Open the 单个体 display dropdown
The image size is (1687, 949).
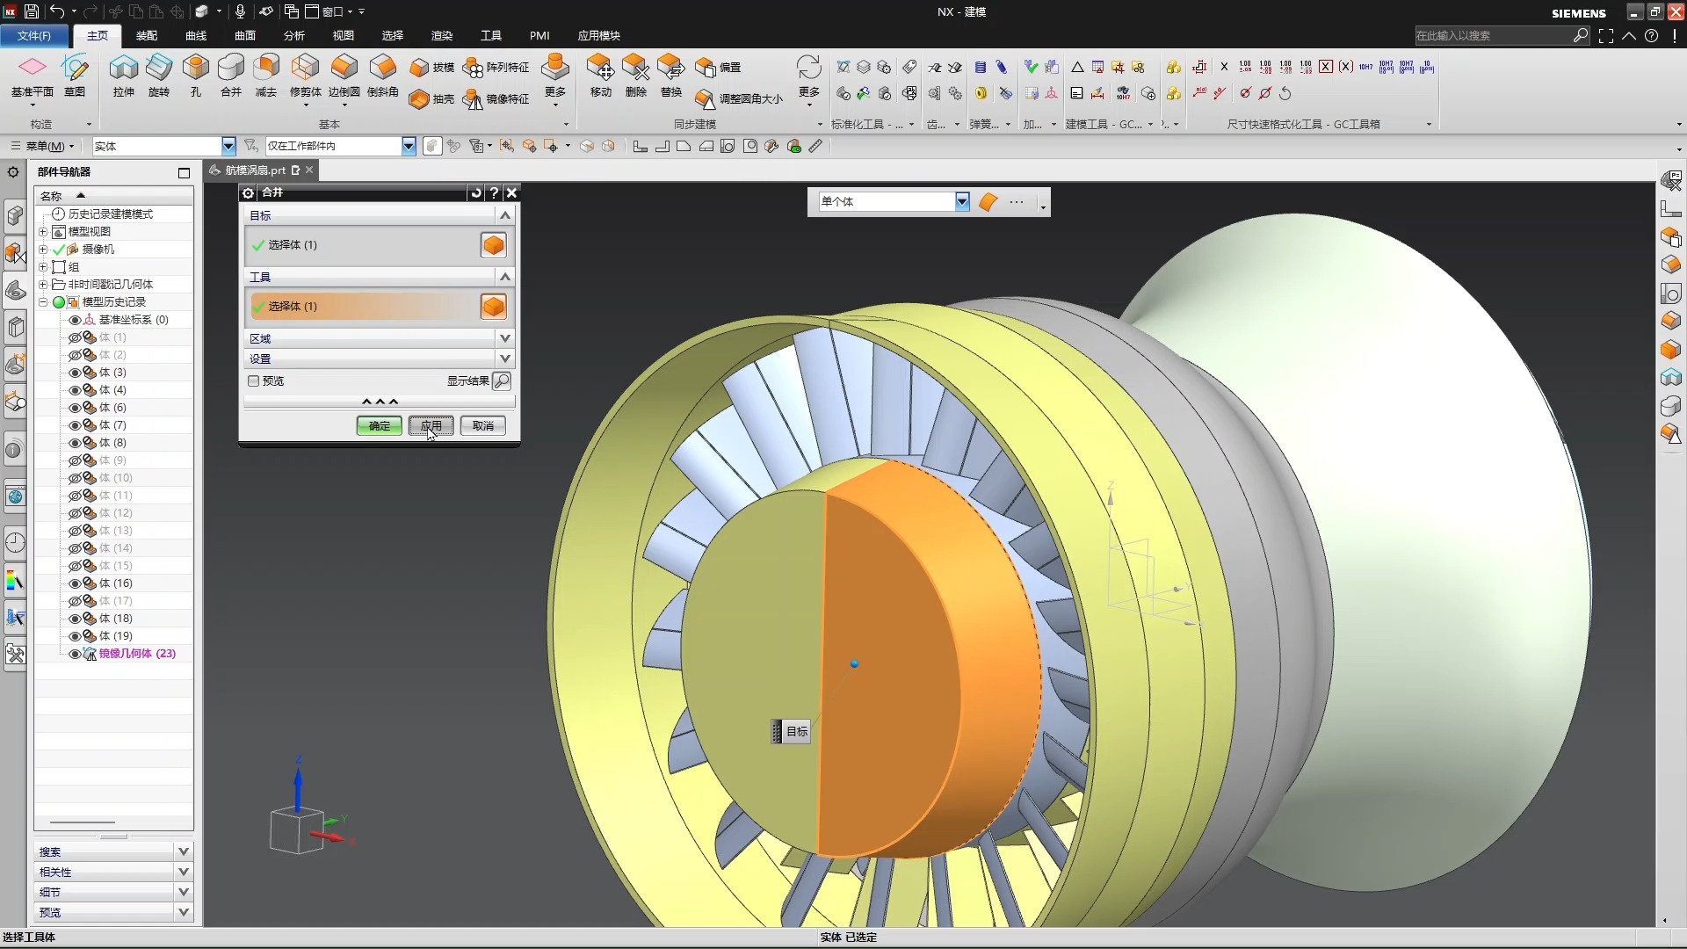click(962, 200)
